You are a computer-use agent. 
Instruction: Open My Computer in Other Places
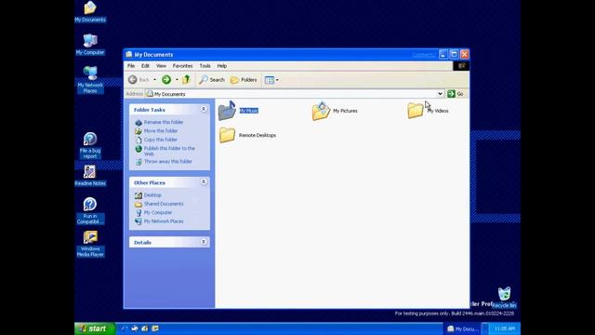click(158, 213)
